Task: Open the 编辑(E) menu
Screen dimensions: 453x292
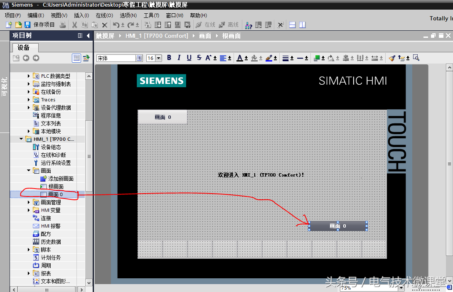Action: click(36, 15)
